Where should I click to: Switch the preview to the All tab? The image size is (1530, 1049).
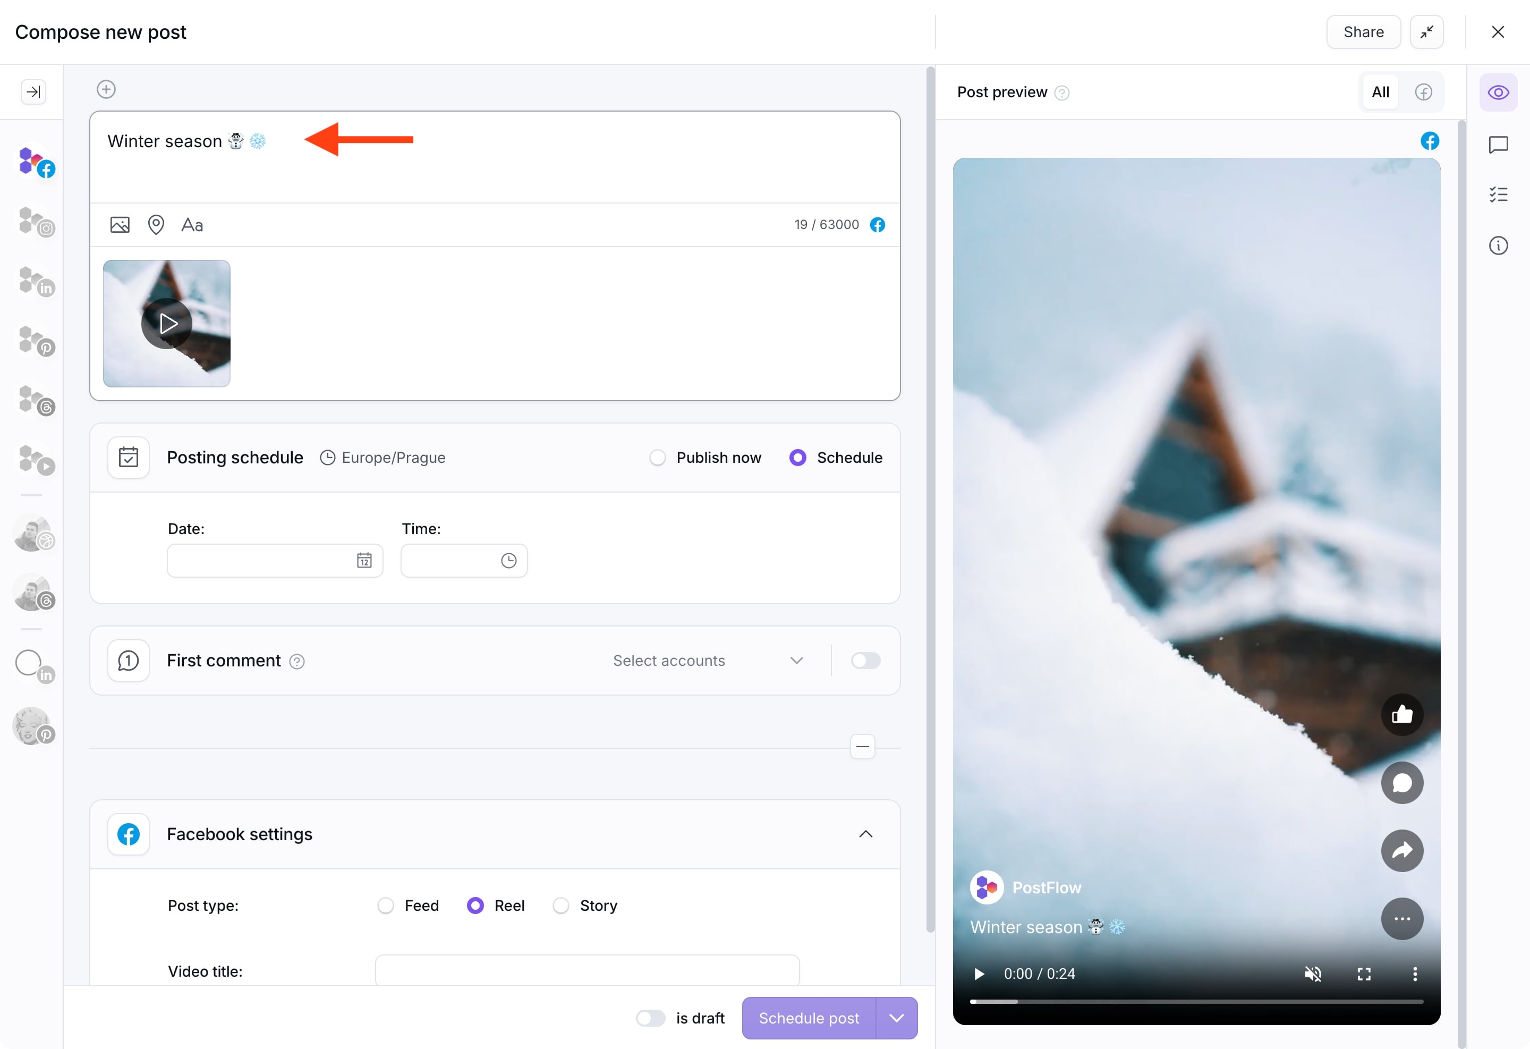(x=1381, y=92)
